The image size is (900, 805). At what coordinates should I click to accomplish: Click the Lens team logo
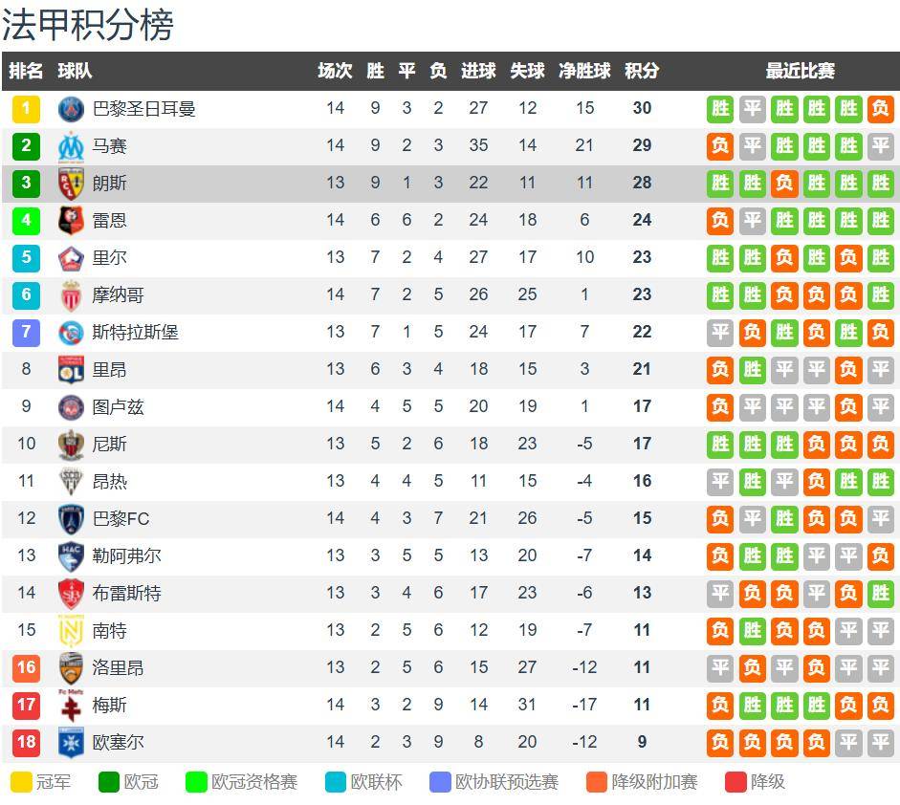click(71, 184)
